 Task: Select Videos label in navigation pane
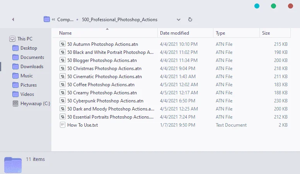click(27, 94)
